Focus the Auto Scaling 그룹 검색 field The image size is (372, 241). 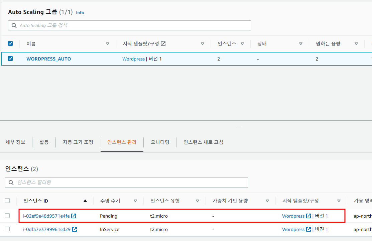tap(130, 25)
